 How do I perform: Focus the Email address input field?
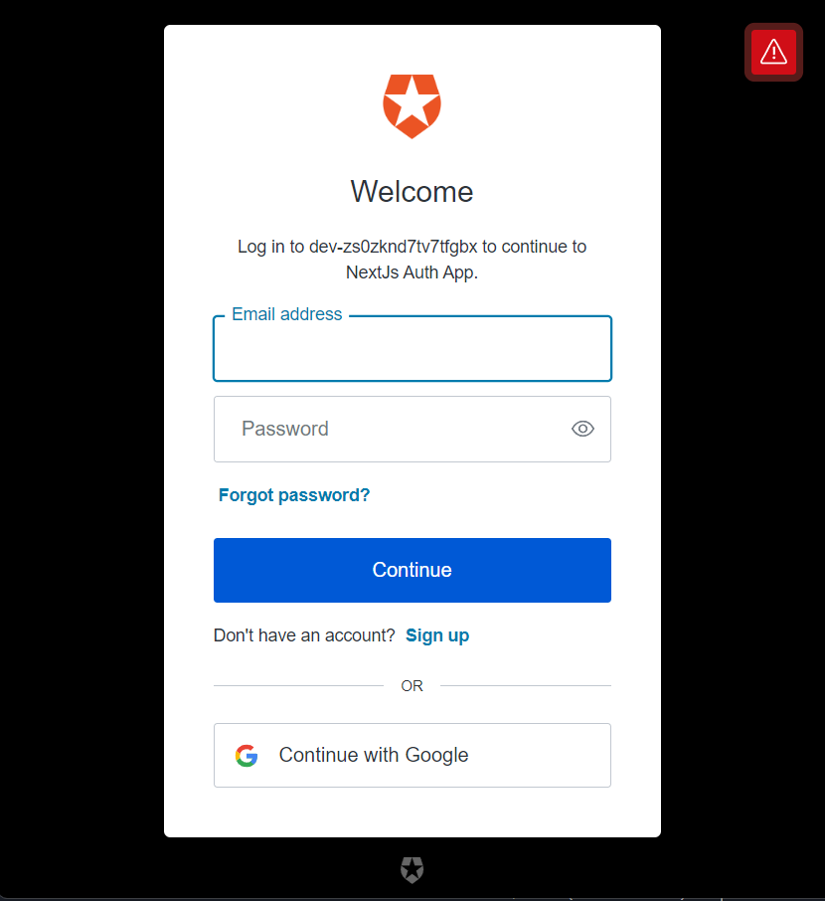(412, 349)
